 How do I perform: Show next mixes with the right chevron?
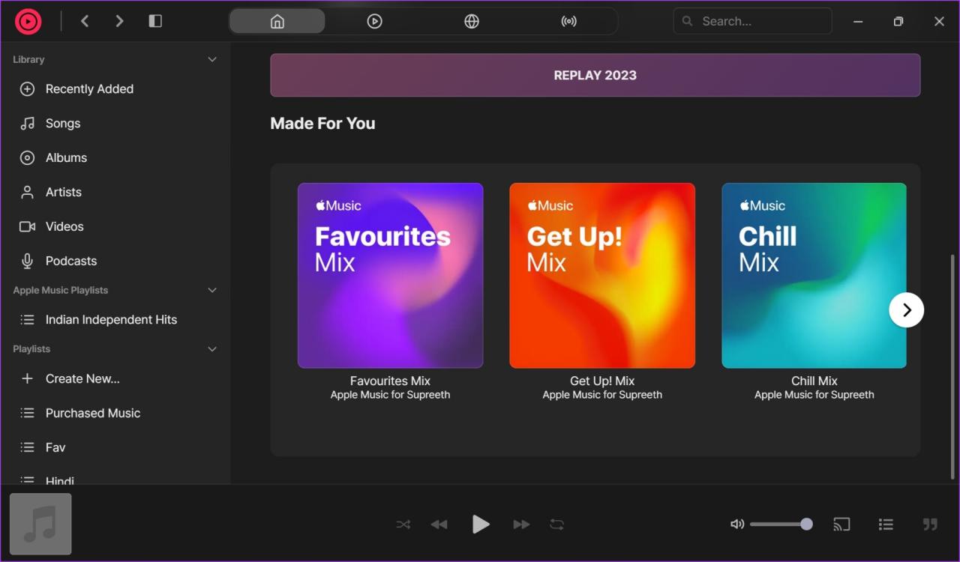(x=907, y=309)
